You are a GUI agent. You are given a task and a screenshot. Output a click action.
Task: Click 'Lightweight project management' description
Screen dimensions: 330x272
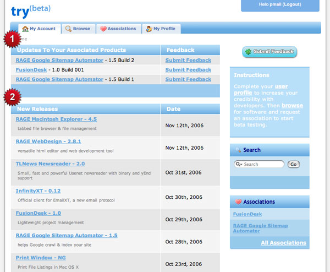(x=51, y=222)
